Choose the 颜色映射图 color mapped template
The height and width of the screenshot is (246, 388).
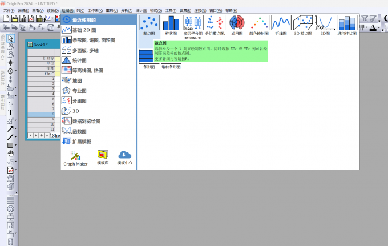[259, 25]
